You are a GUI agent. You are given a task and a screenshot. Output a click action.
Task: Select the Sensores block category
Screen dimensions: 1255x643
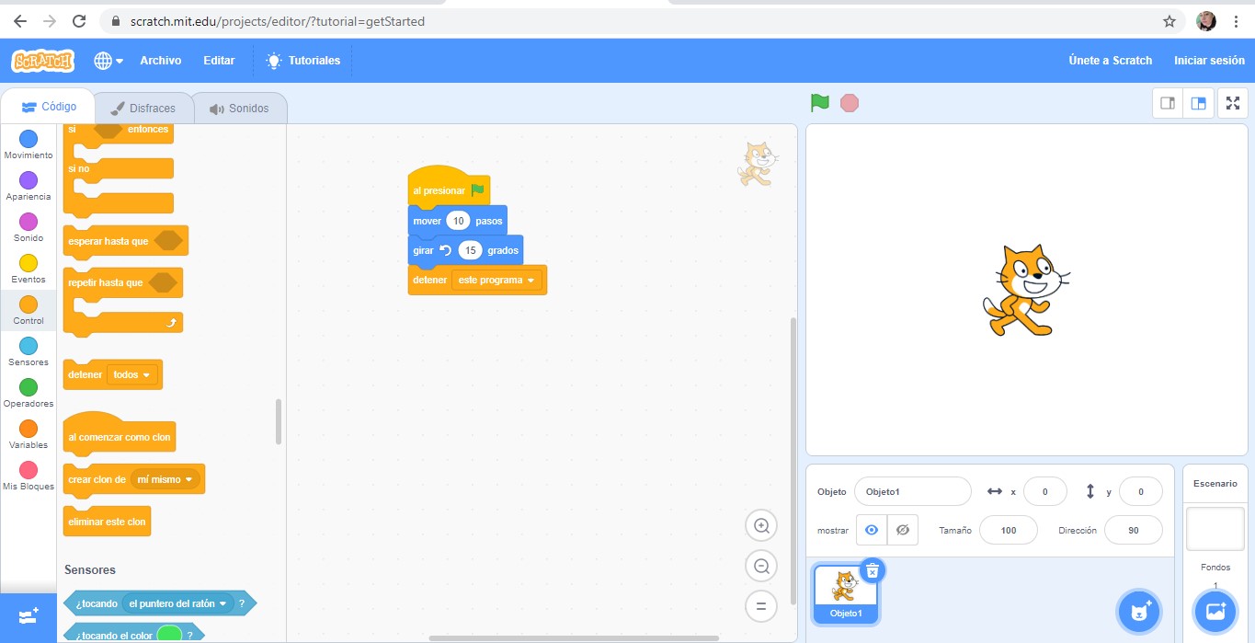click(x=29, y=352)
